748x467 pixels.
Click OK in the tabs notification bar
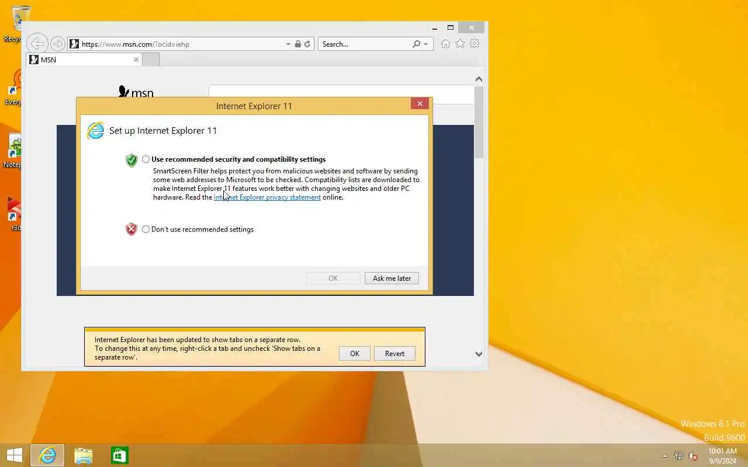point(355,354)
